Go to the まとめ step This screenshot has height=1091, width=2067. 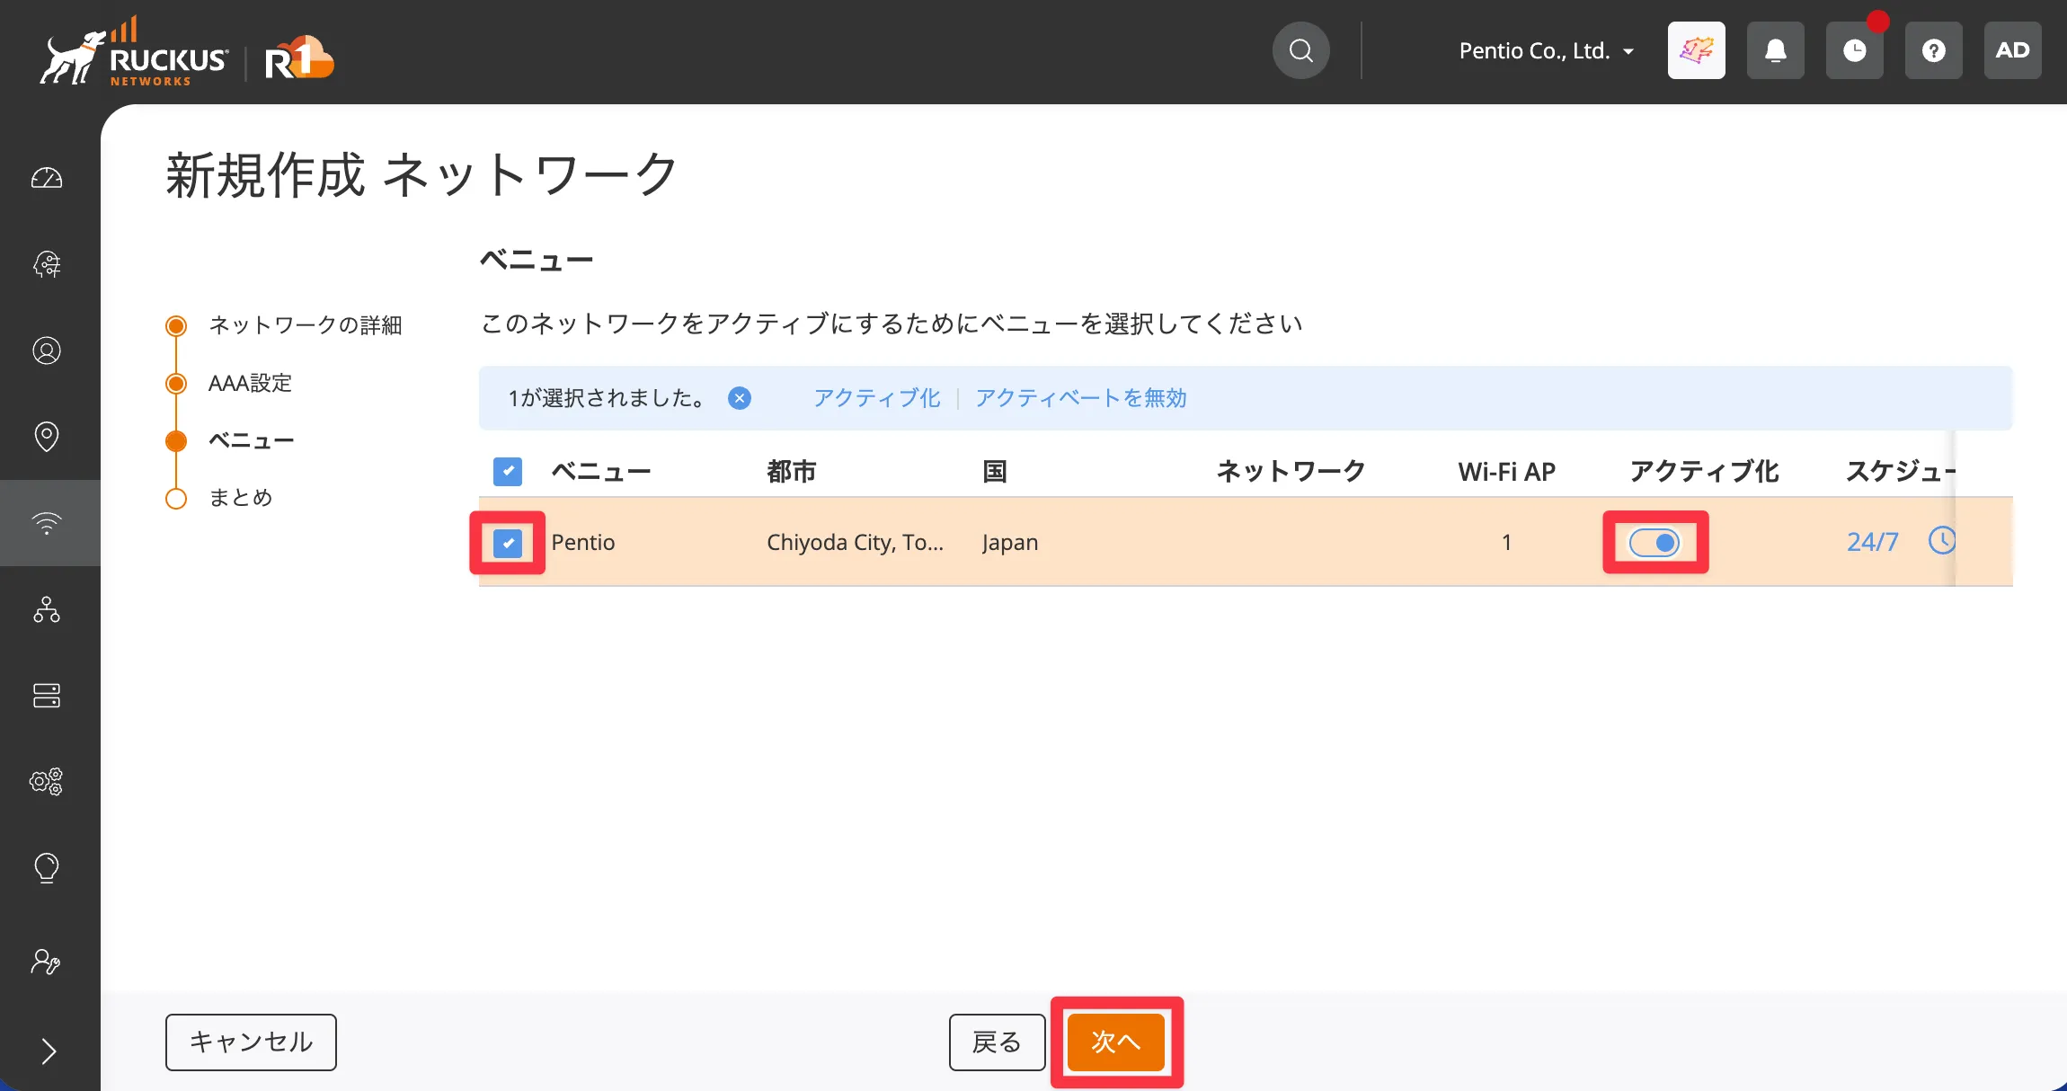tap(240, 498)
